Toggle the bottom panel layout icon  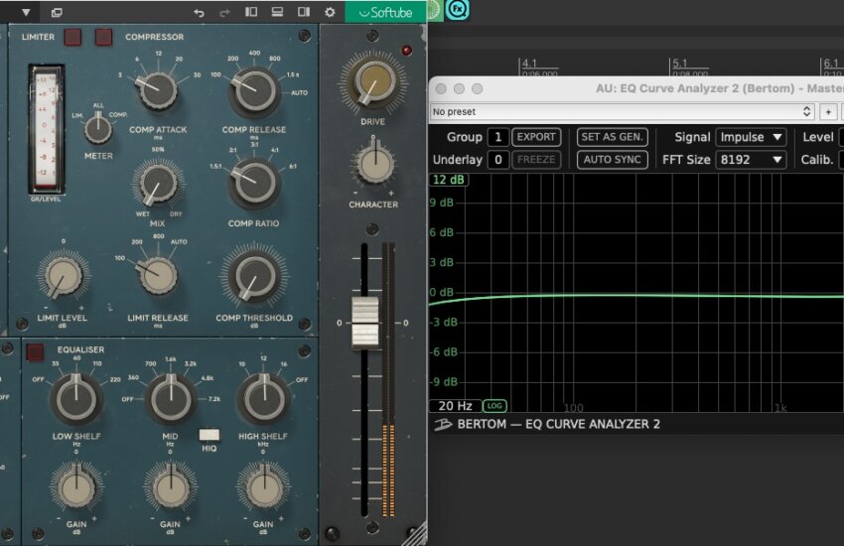(277, 13)
